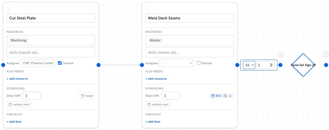
Task: Click skills field in Weld Deck Seams card
Action: [x=190, y=52]
